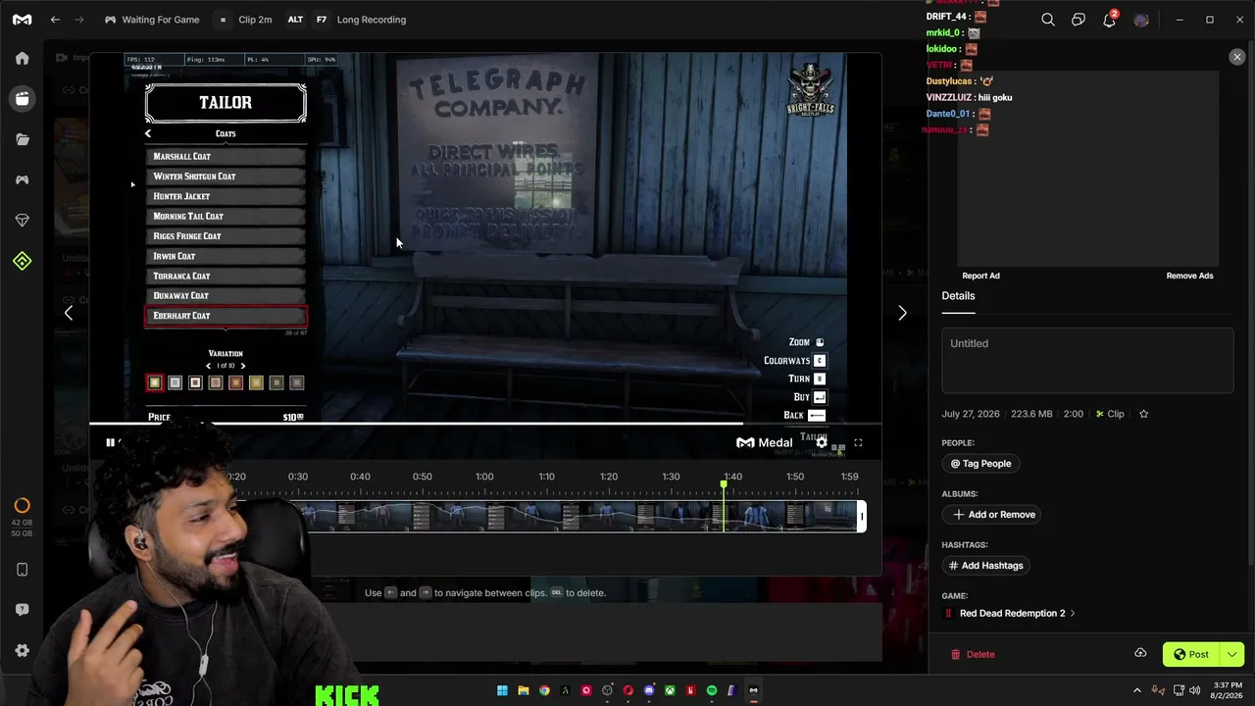Open the diamond premium sidebar icon
The width and height of the screenshot is (1255, 706).
tap(23, 221)
